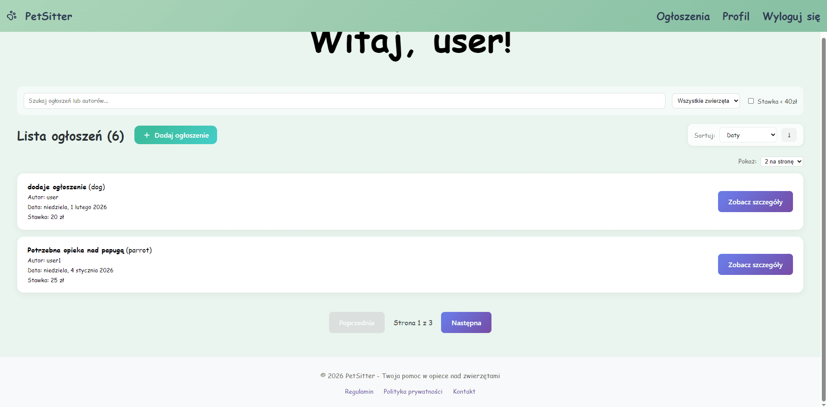Click the page's vertical scrollbar

(x=824, y=215)
